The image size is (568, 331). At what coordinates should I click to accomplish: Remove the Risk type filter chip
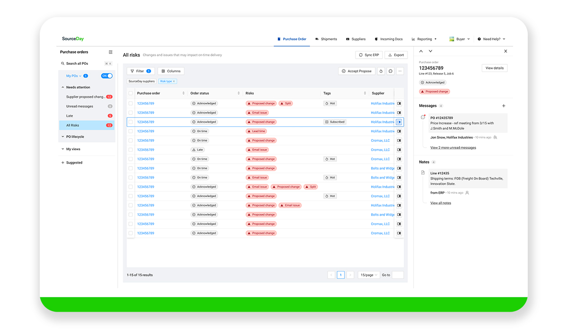[x=174, y=81]
